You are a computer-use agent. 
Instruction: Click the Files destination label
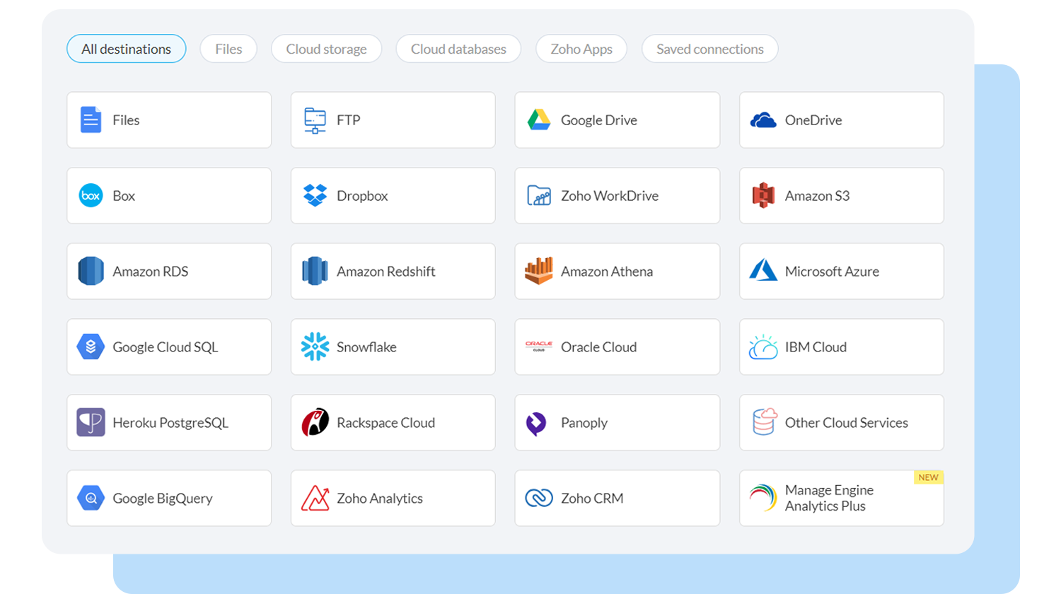tap(126, 120)
